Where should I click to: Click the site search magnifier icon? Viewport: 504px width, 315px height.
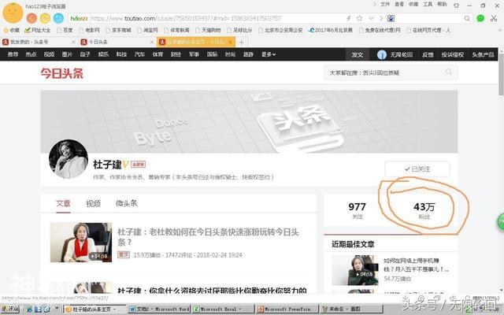pos(449,72)
